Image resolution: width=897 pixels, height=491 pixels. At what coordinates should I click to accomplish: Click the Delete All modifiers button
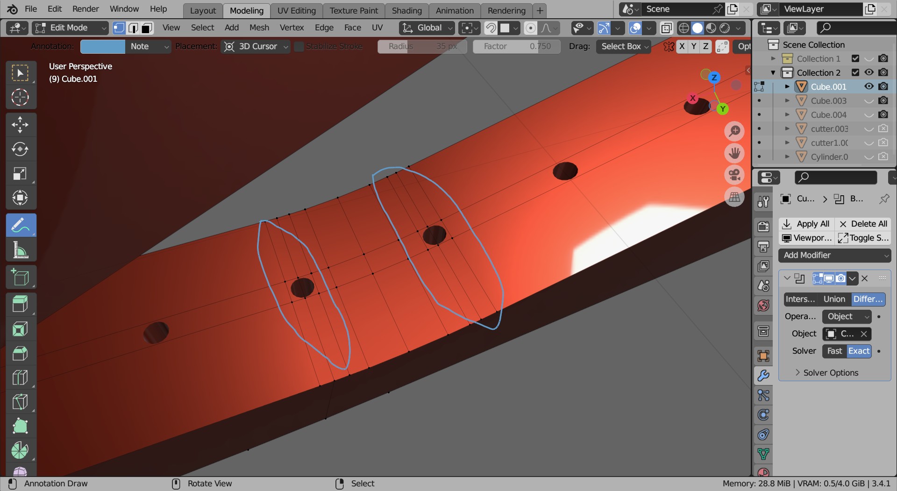(863, 224)
